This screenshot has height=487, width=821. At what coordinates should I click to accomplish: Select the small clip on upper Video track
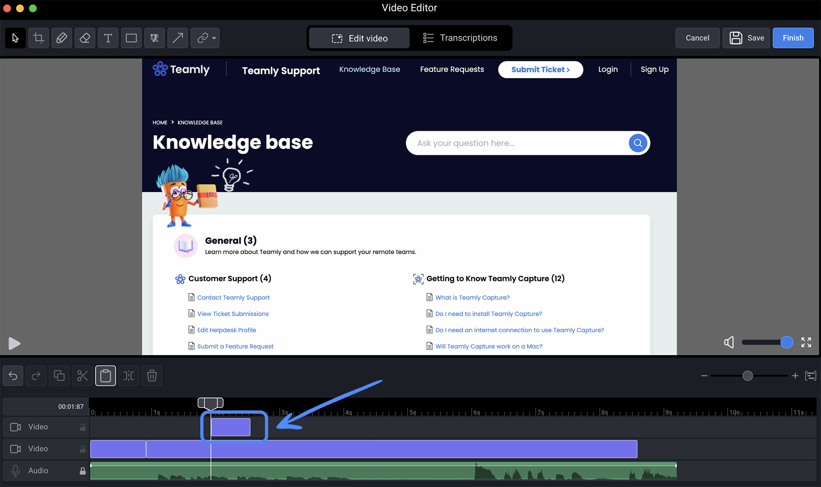pos(231,427)
